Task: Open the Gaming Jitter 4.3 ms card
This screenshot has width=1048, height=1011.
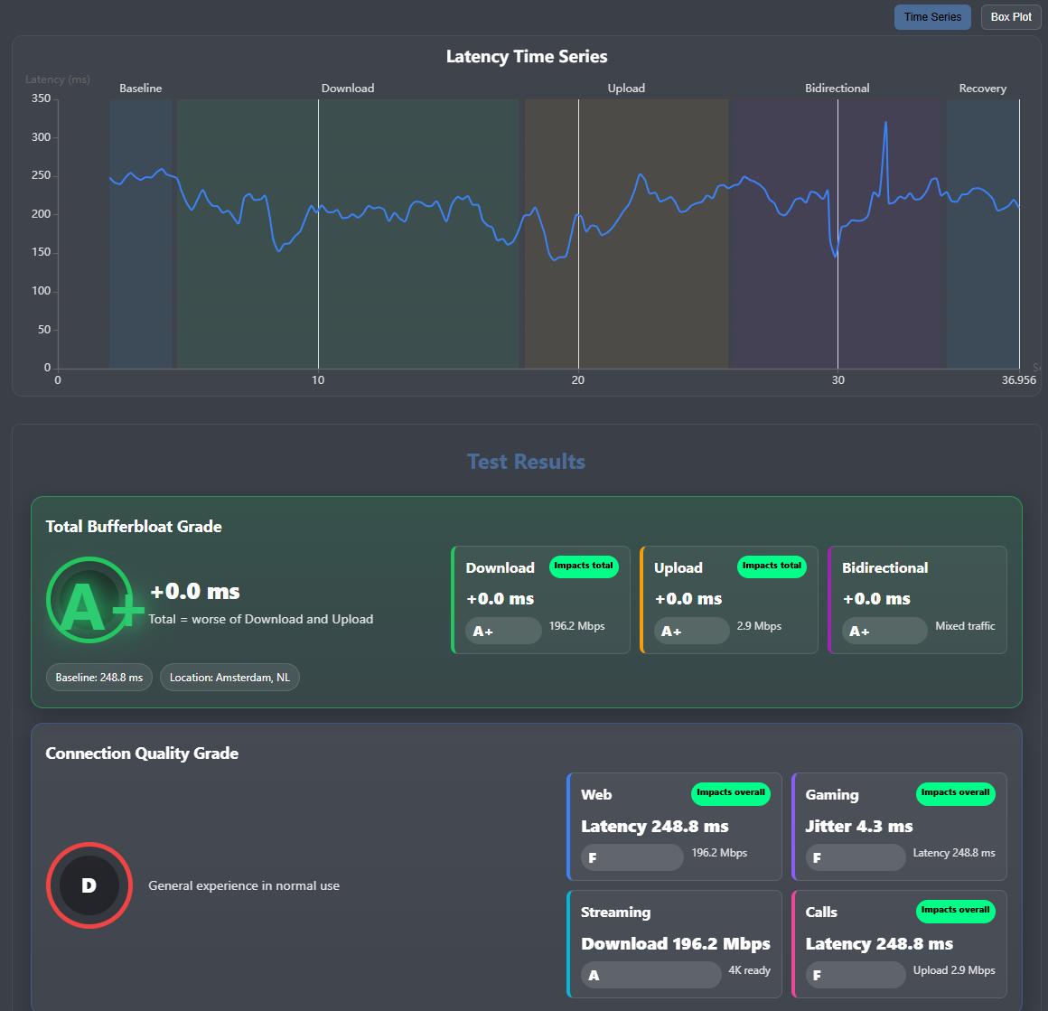Action: tap(899, 827)
